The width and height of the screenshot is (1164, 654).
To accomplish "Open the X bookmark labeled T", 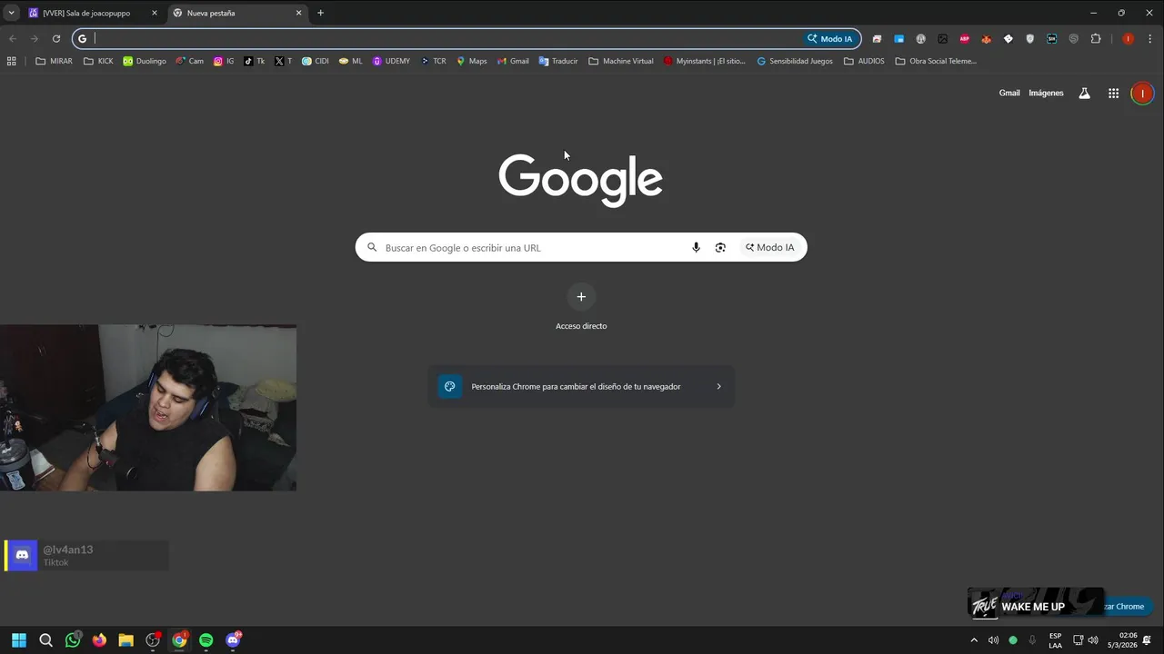I will pos(283,61).
